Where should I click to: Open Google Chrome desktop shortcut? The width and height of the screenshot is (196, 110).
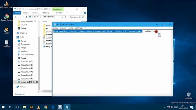[x=6, y=18]
